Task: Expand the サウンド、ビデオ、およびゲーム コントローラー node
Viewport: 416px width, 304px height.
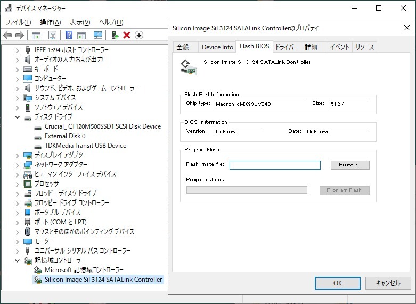Action: (17, 88)
